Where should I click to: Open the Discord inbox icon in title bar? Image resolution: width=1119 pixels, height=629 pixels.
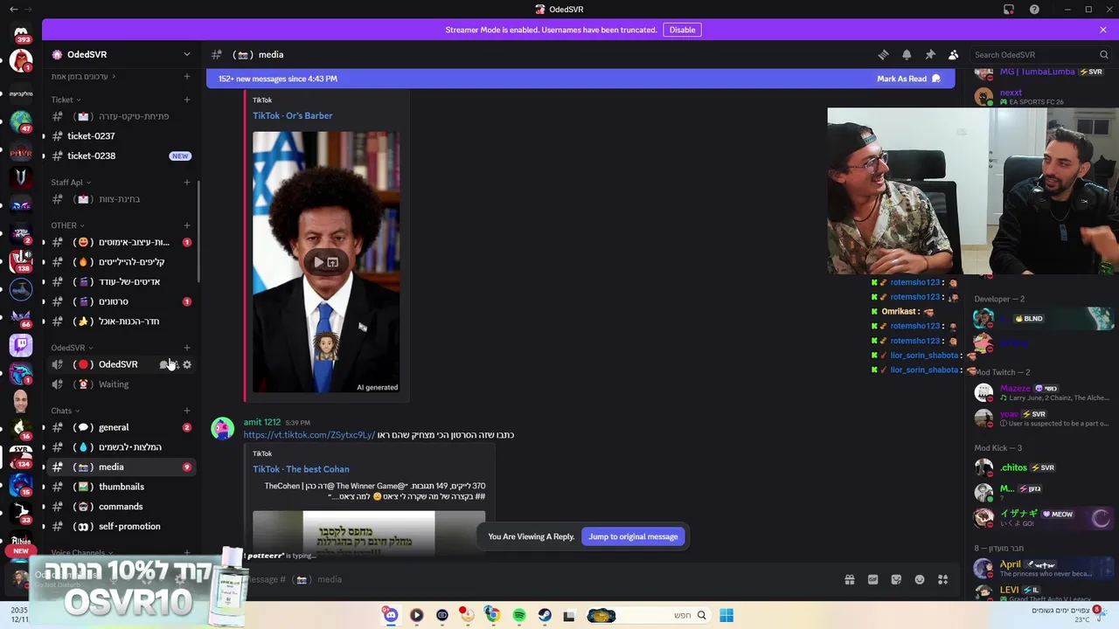(1009, 9)
